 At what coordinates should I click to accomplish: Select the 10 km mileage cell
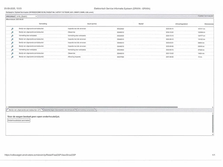(x=200, y=57)
